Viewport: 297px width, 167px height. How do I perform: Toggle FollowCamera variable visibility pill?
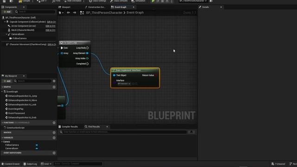coord(37,145)
